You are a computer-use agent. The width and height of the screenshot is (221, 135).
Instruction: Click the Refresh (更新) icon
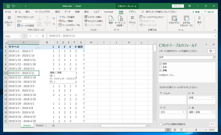click(111, 18)
